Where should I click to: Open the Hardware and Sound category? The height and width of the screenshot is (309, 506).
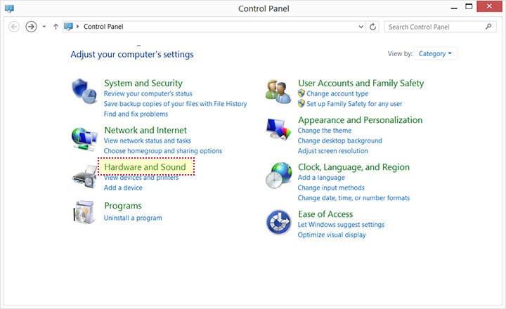145,167
